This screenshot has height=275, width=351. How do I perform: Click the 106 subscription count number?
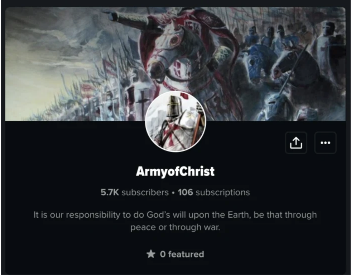click(186, 192)
